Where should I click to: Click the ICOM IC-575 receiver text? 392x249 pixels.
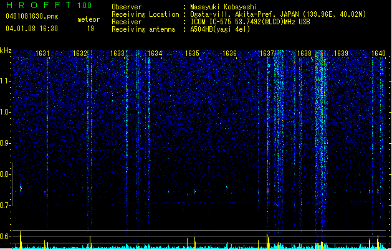point(250,22)
